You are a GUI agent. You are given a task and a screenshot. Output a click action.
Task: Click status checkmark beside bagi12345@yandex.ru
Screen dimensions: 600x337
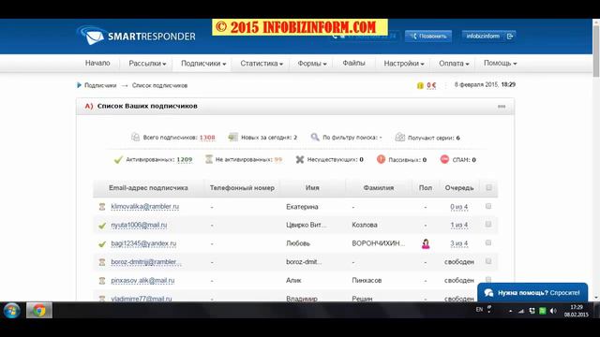(102, 243)
